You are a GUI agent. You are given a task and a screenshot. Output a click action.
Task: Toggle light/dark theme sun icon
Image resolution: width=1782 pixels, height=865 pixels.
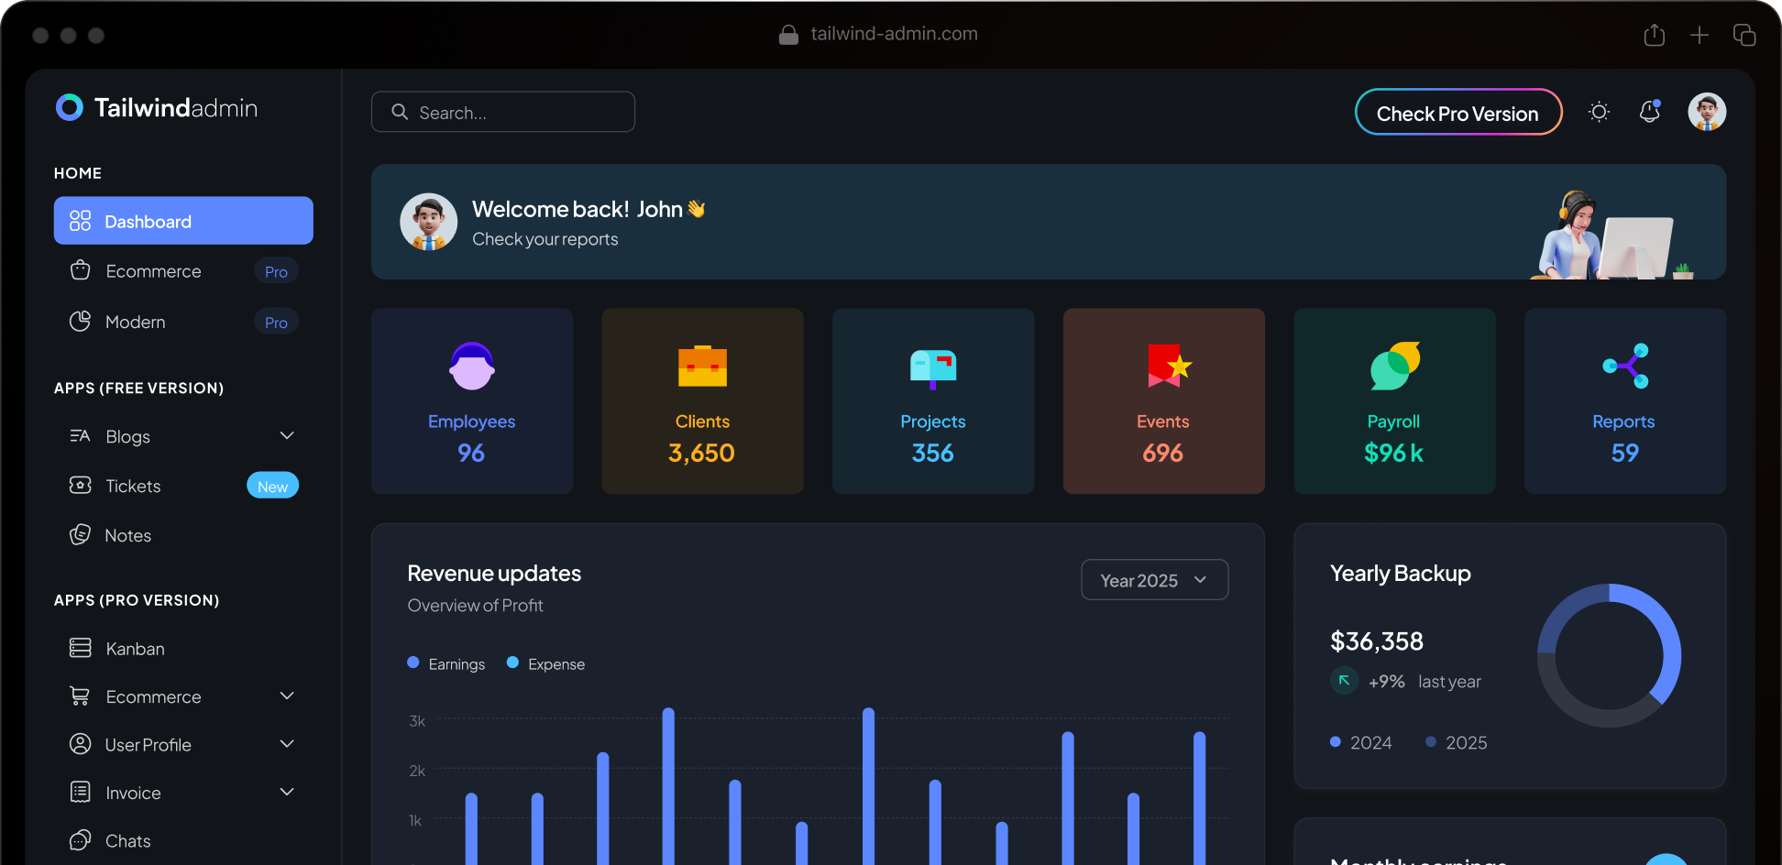click(x=1599, y=112)
